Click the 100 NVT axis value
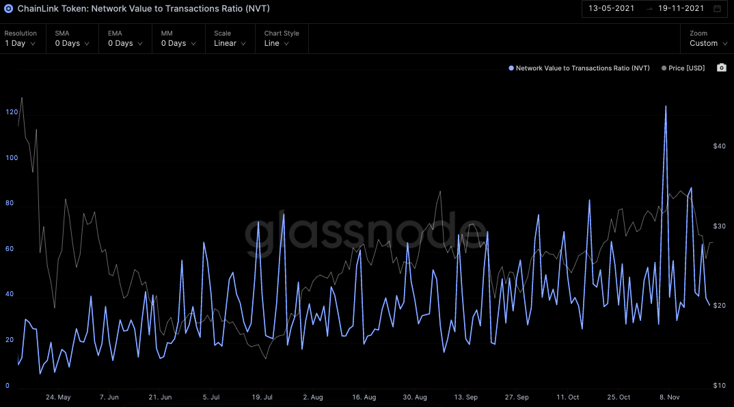The height and width of the screenshot is (407, 734). 12,158
